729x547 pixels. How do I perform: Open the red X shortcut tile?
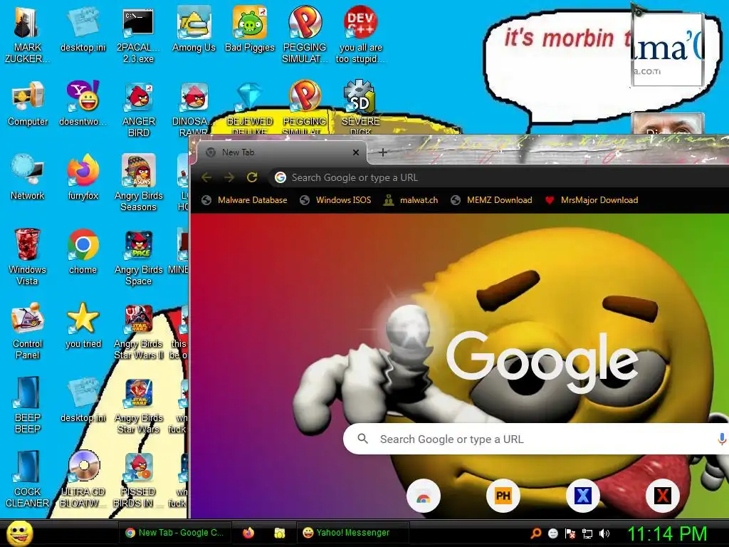[663, 496]
